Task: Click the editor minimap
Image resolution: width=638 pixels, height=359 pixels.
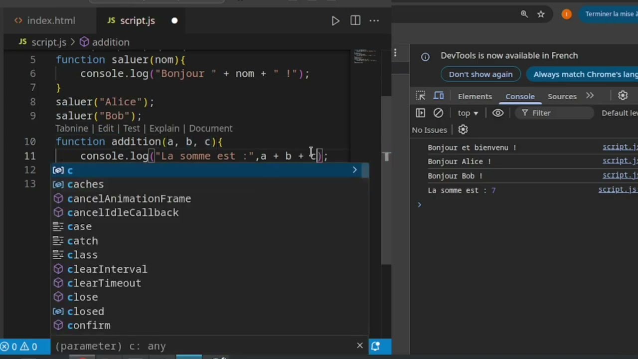Action: point(366,56)
